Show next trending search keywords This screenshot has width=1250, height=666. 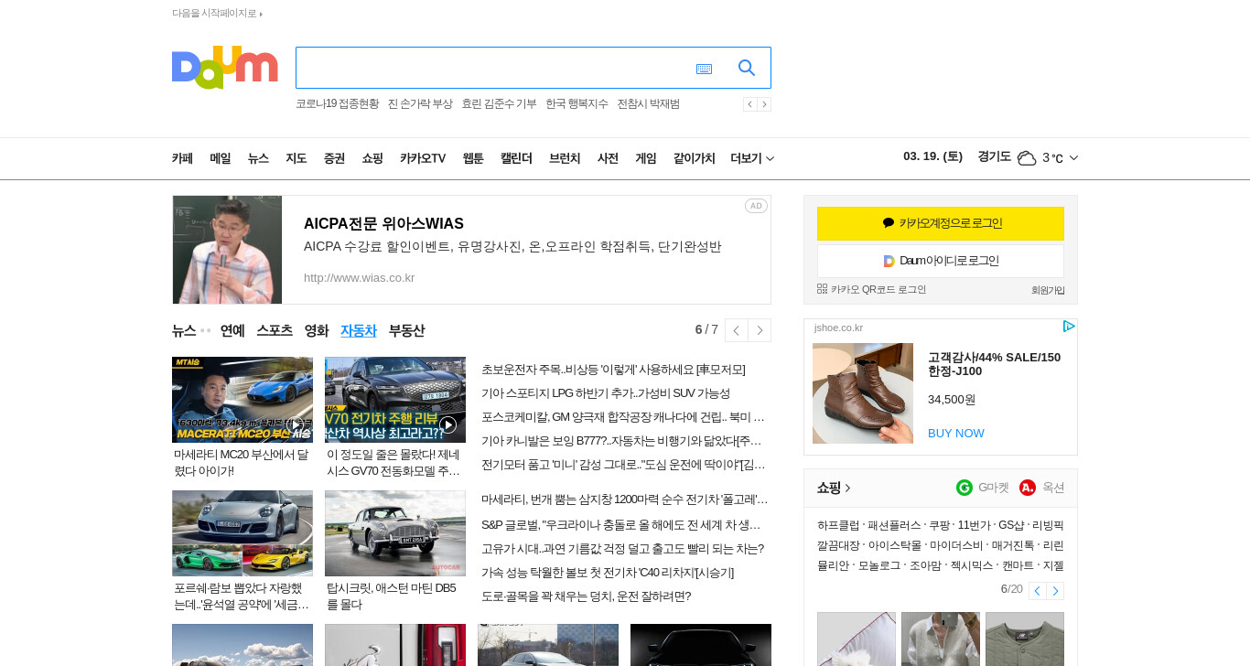pos(764,104)
